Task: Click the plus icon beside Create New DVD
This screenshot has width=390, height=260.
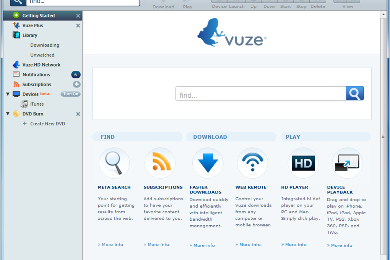Action: pyautogui.click(x=24, y=123)
